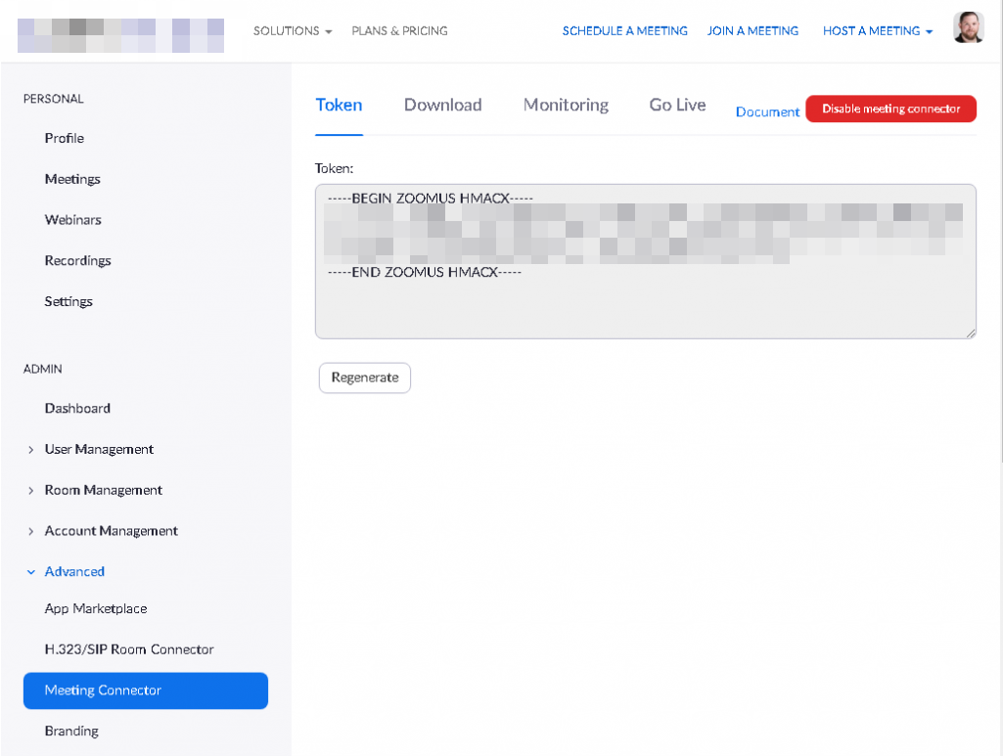Open the admin Dashboard
Image resolution: width=1003 pixels, height=756 pixels.
click(77, 409)
